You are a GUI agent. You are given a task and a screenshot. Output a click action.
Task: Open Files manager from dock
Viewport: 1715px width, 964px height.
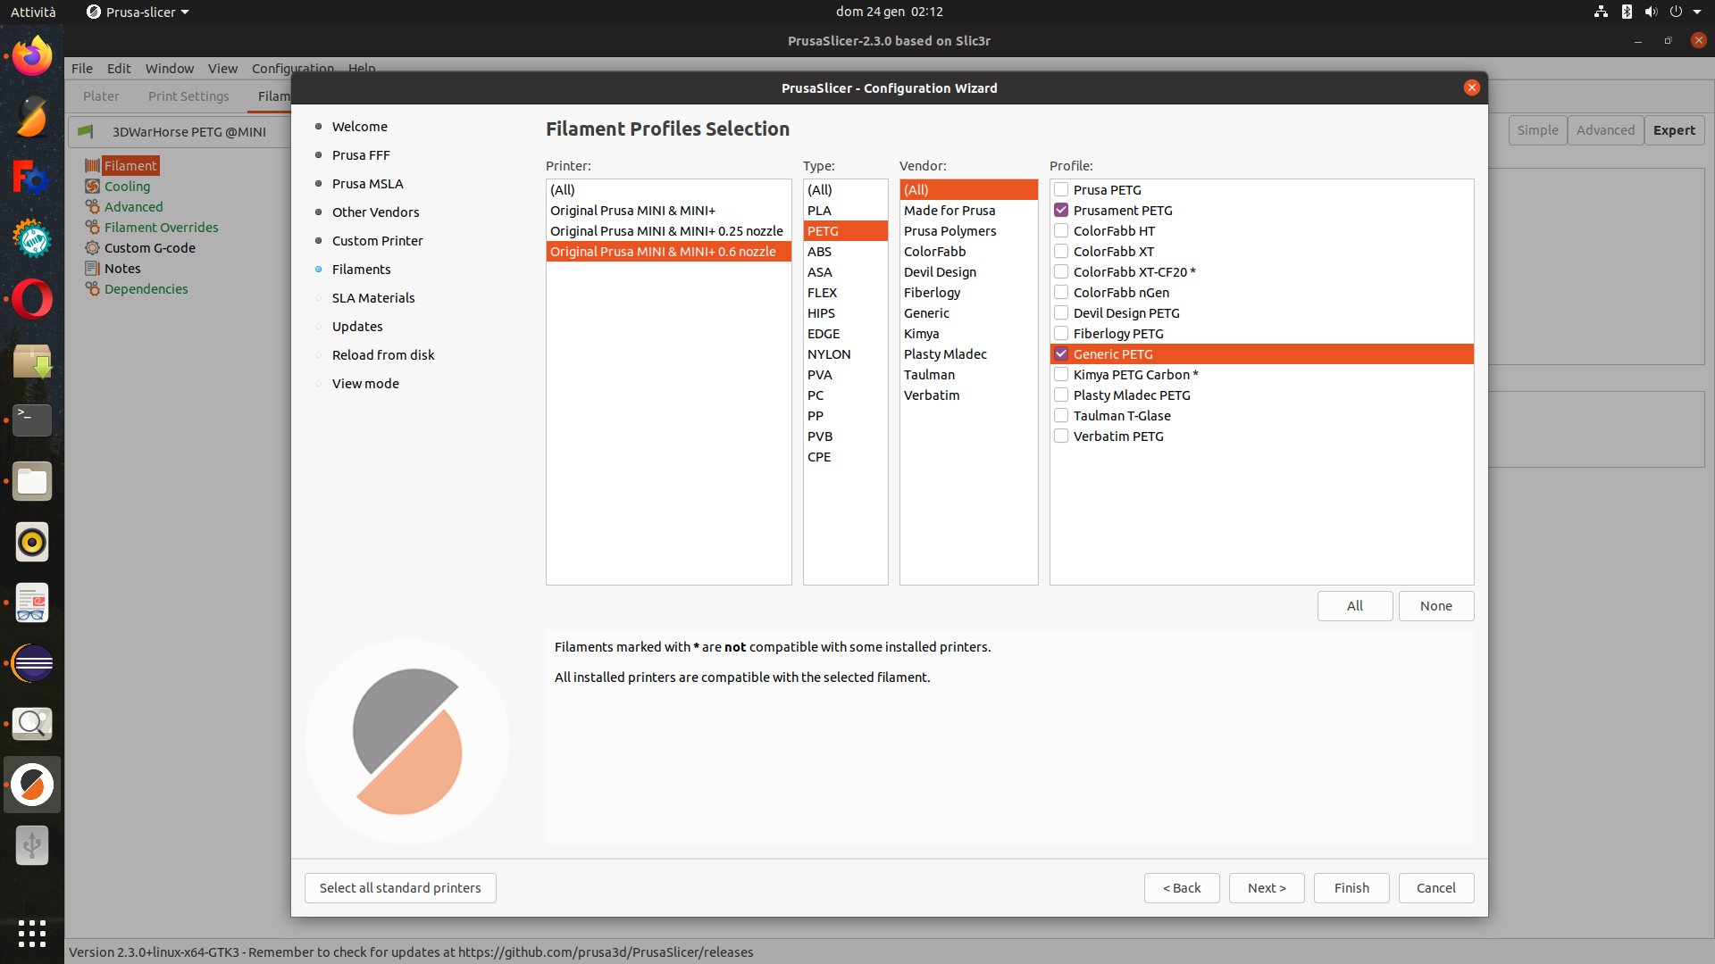[x=32, y=481]
